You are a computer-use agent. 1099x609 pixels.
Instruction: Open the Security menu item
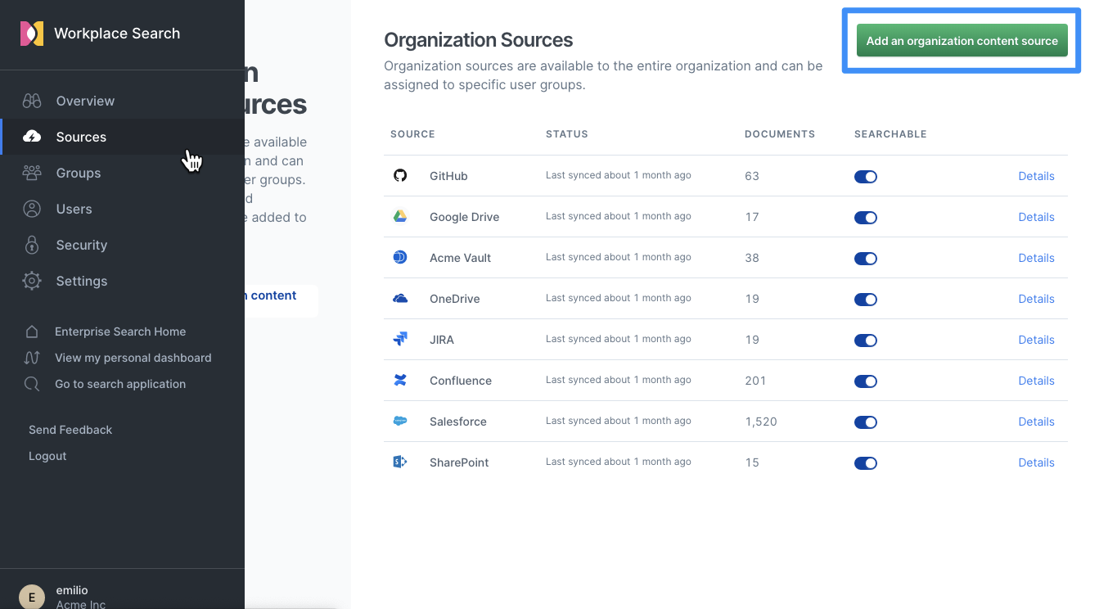(122, 245)
